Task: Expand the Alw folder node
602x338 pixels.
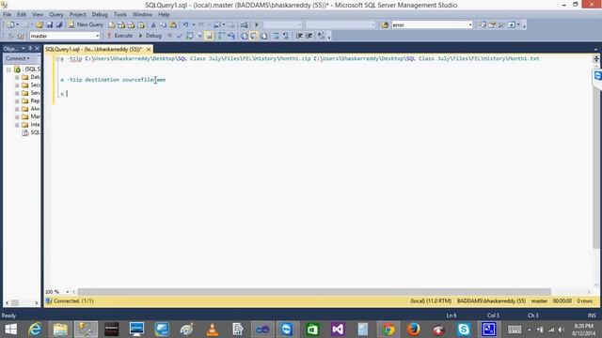Action: point(17,109)
